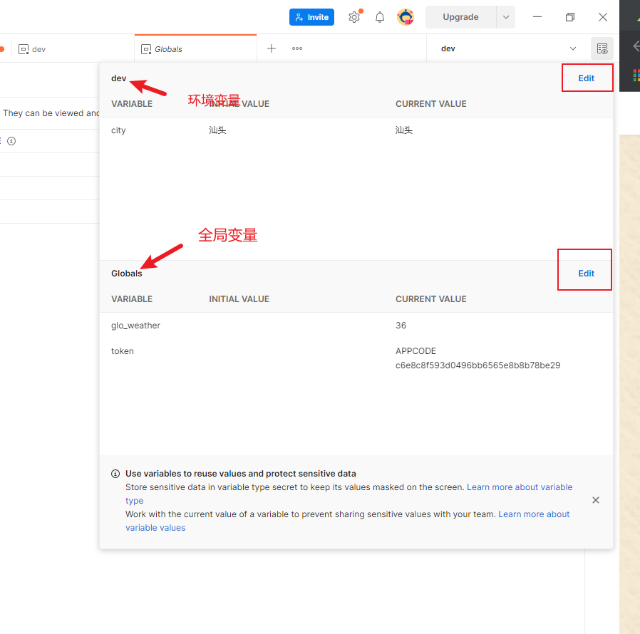This screenshot has width=640, height=634.
Task: Open Learn more about variable type link
Action: (x=519, y=487)
